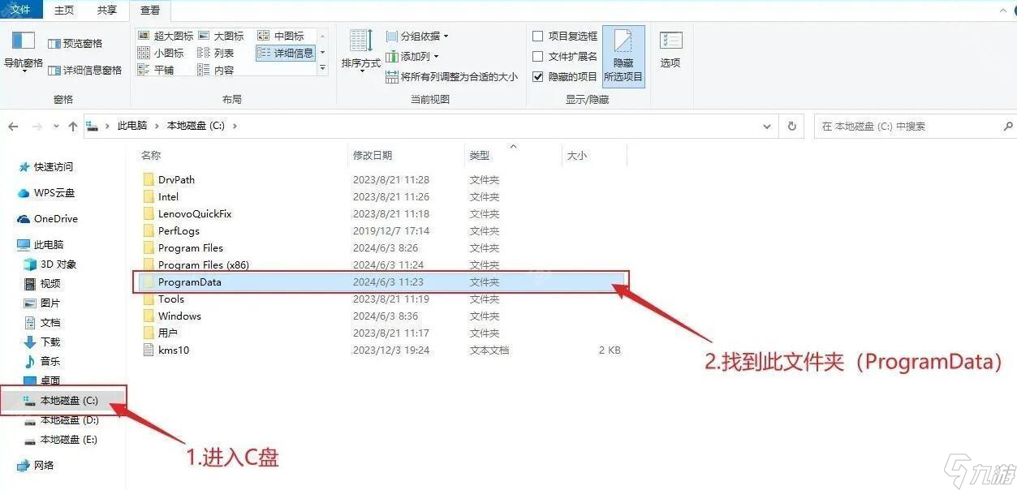Open the 共享 (Share) tab
Image resolution: width=1017 pixels, height=490 pixels.
(x=106, y=11)
